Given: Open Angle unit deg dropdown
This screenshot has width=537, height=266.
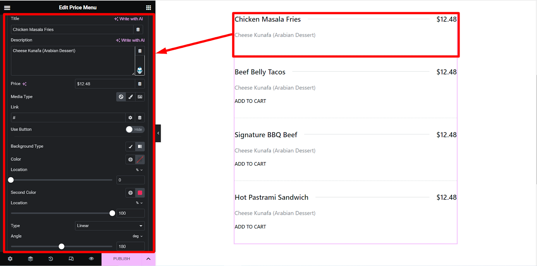Looking at the screenshot, I should coord(138,236).
